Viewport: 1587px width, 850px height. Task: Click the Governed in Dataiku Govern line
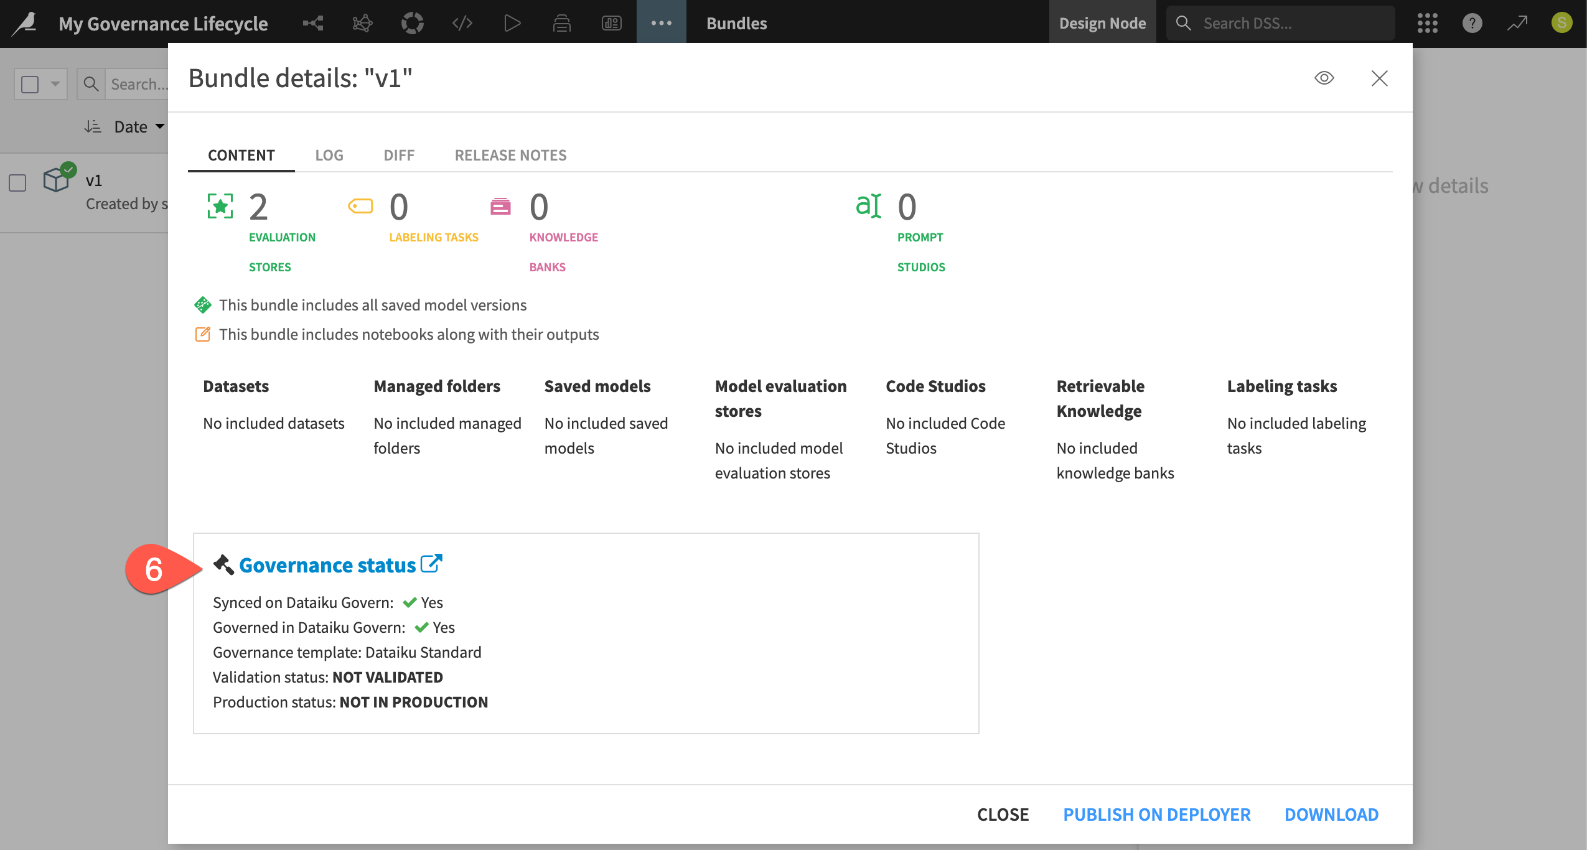click(x=334, y=627)
